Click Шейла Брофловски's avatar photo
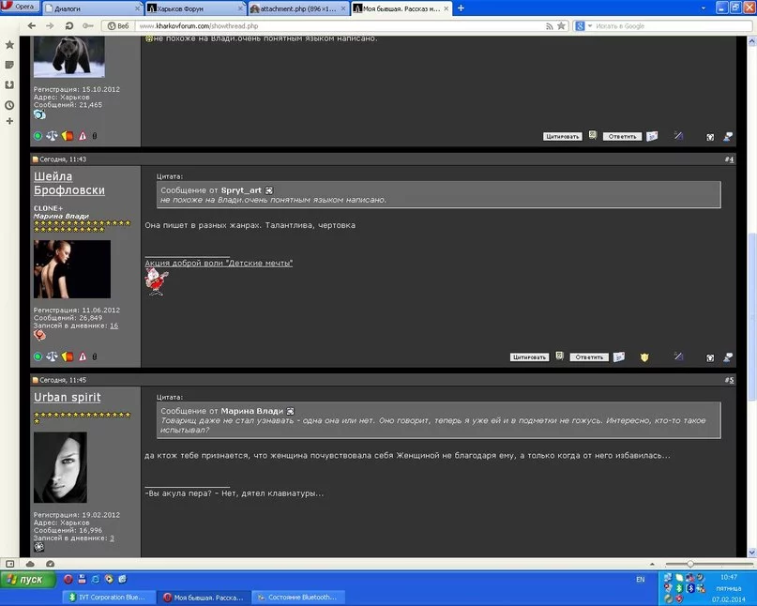757x606 pixels. coord(71,269)
